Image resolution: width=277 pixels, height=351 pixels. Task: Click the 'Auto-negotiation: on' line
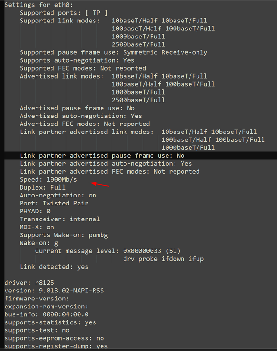58,195
